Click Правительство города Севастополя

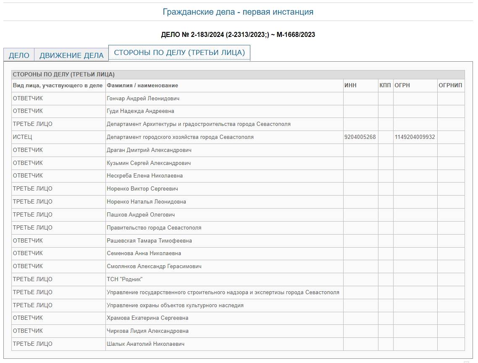pos(154,228)
